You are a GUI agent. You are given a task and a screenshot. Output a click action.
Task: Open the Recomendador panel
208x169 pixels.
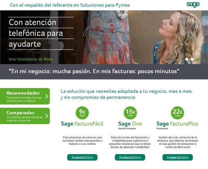(25, 96)
